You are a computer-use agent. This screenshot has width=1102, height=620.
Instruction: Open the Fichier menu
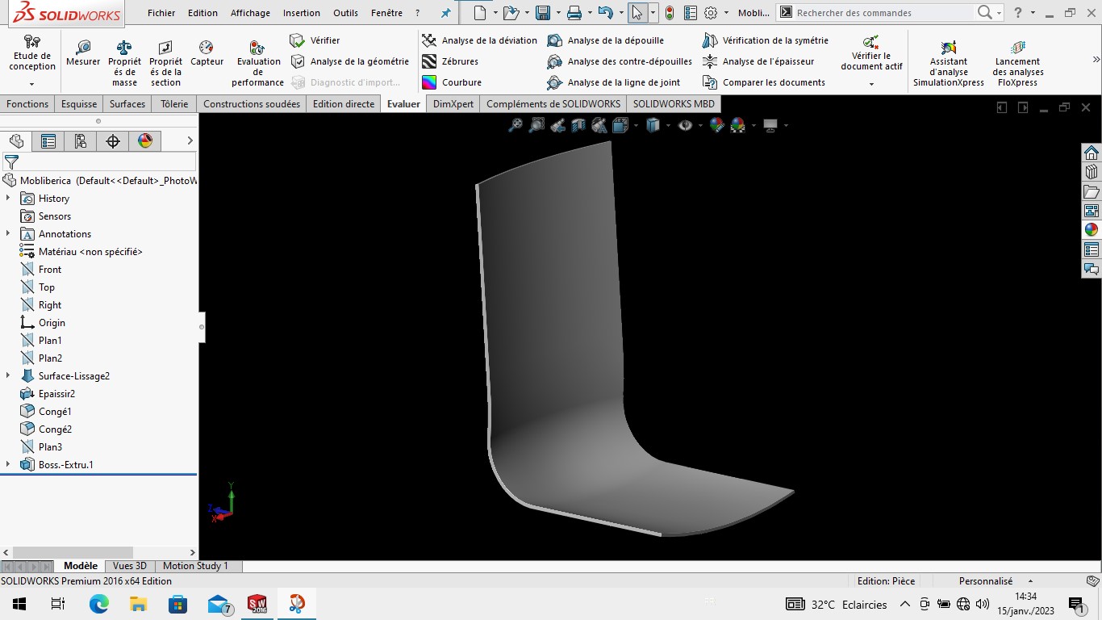click(161, 13)
